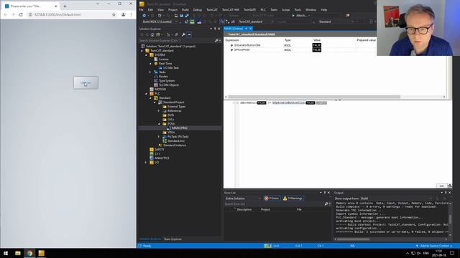Screen dimensions: 460x258
Task: Click the bOperatorButtonClick variable row
Action: tap(300, 45)
